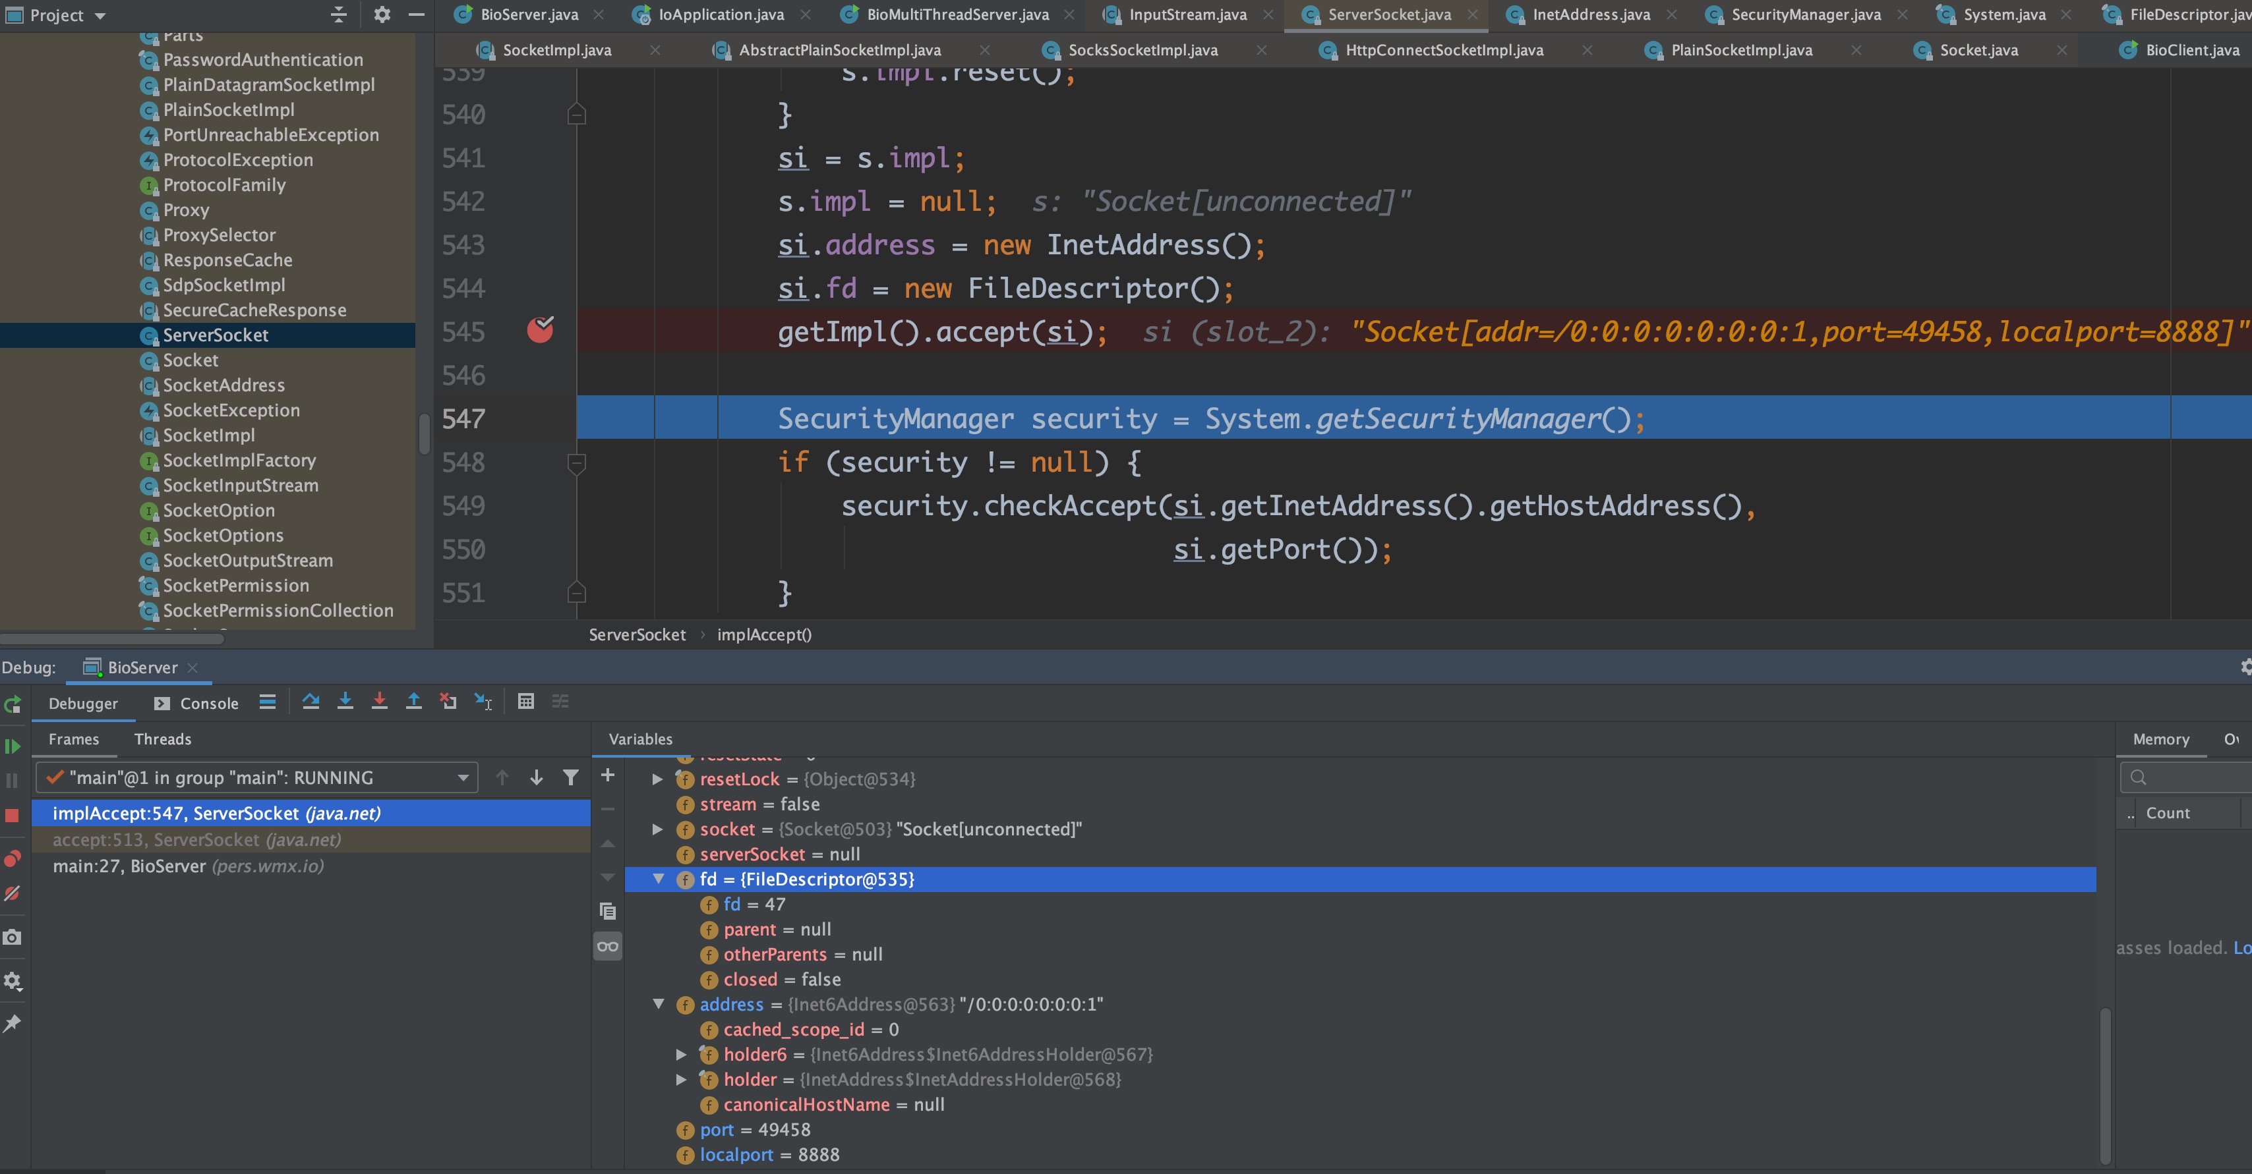Screen dimensions: 2252x1174
Task: Toggle Mute Breakpoints icon
Action: [13, 893]
